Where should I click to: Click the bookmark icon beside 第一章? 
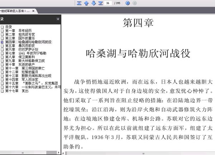click(x=2, y=31)
